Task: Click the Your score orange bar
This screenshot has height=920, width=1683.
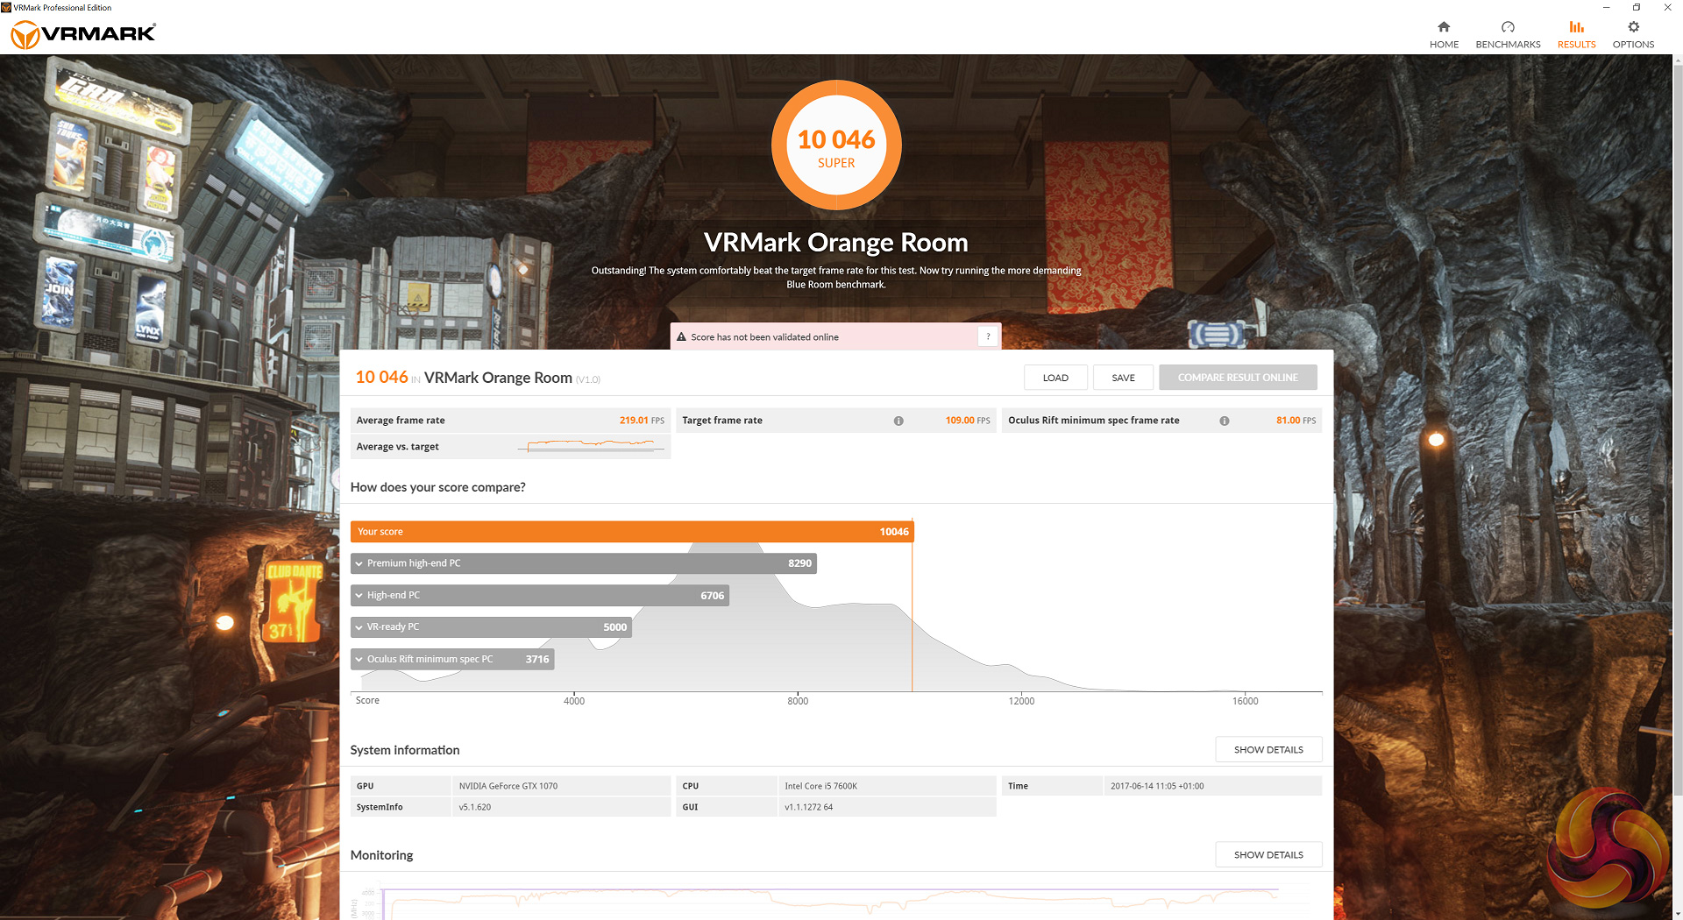Action: click(632, 532)
